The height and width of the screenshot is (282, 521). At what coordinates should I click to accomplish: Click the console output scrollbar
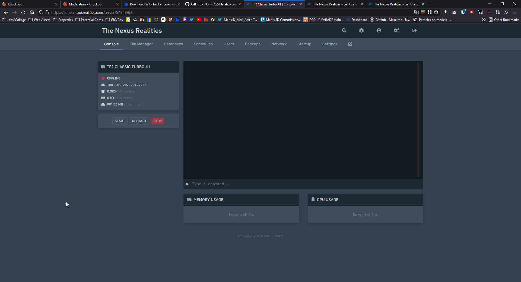(x=418, y=120)
